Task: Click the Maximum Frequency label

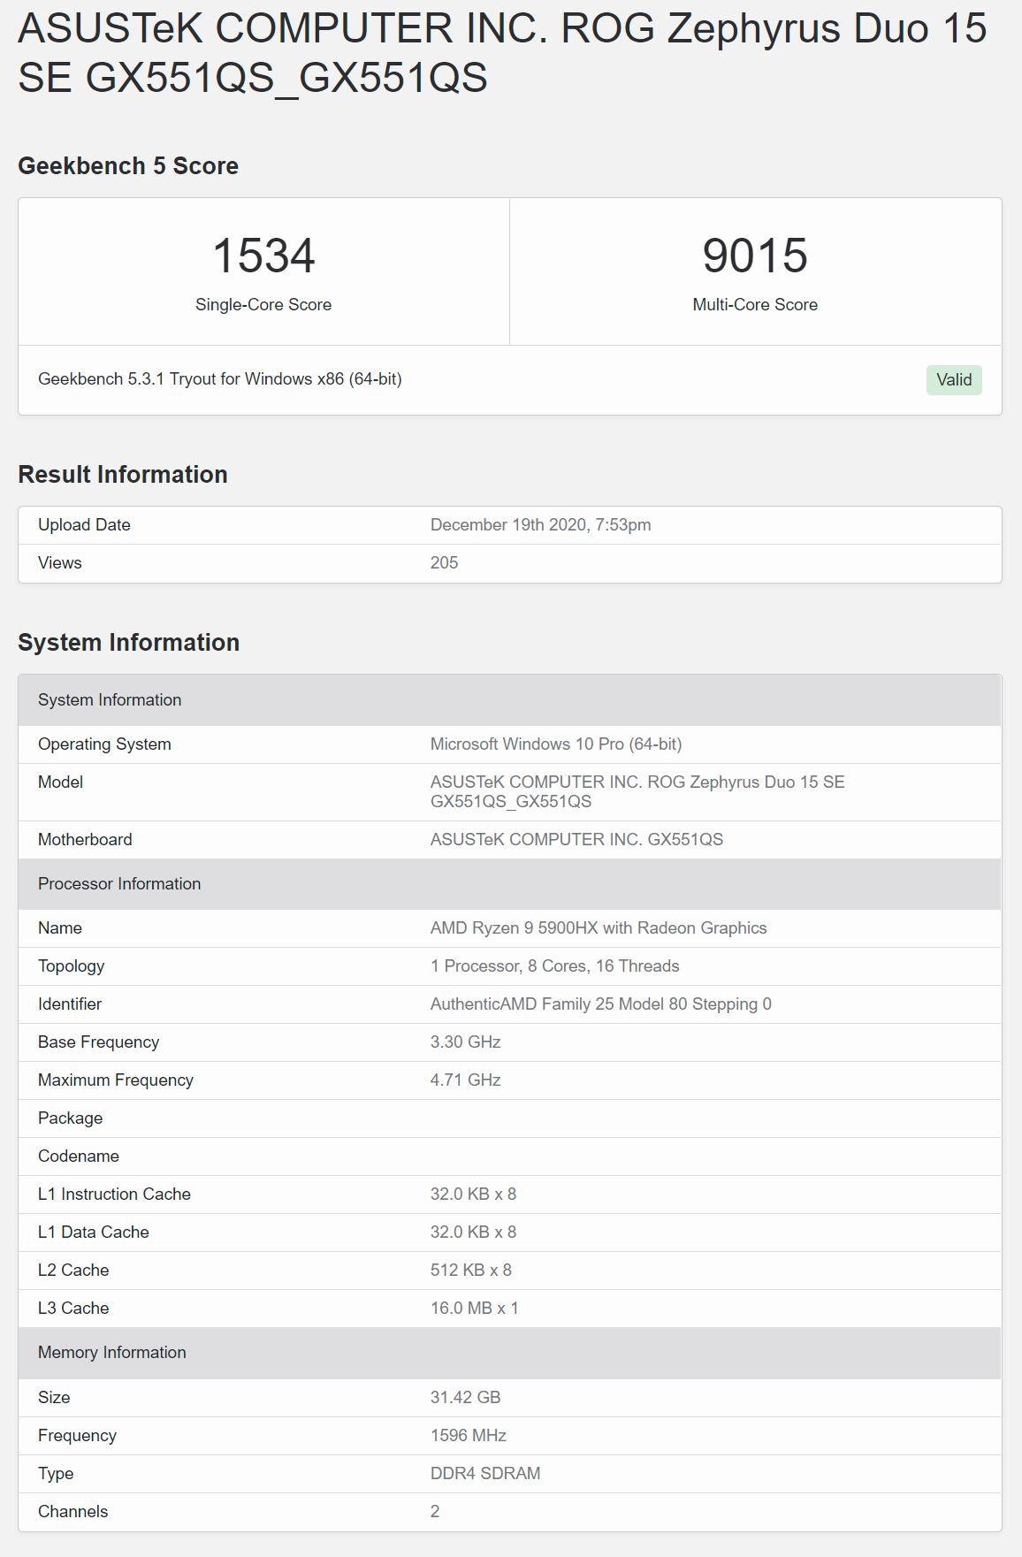Action: click(116, 1080)
